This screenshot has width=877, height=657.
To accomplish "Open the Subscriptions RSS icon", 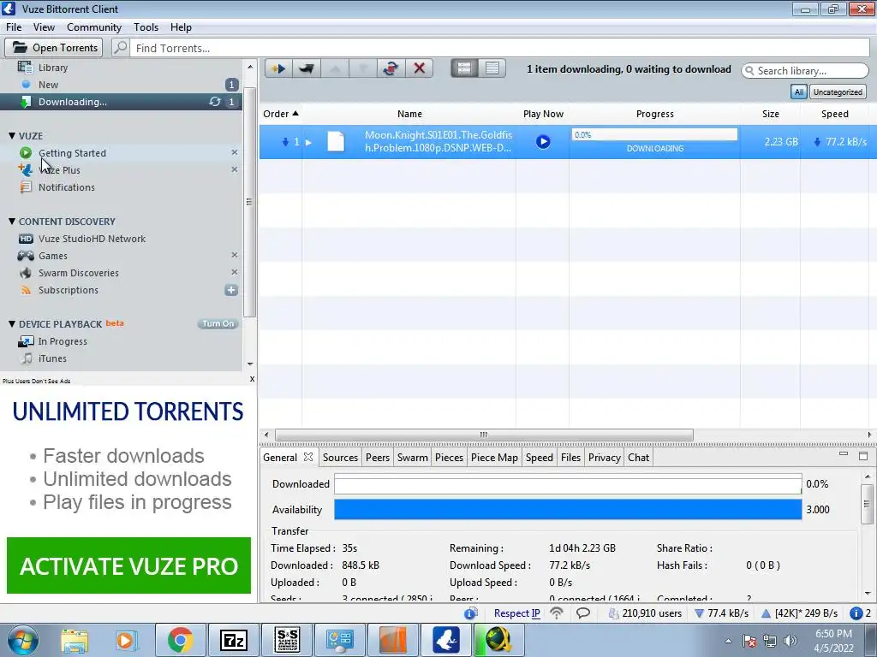I will tap(26, 290).
